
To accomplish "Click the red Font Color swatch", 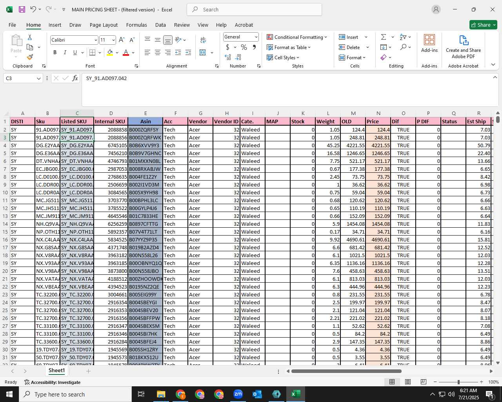I will (126, 52).
